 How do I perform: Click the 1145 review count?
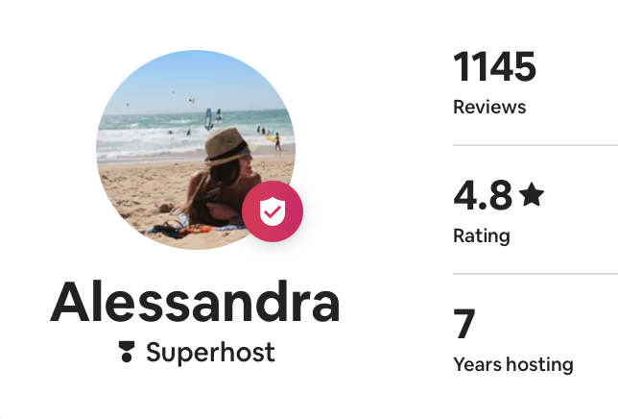(x=494, y=67)
